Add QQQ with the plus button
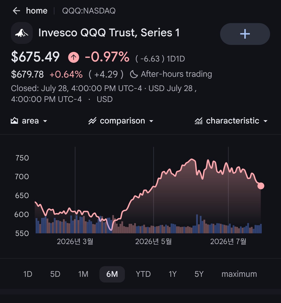281x303 pixels. (x=245, y=34)
